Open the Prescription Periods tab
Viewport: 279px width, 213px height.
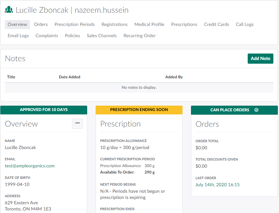tap(74, 25)
